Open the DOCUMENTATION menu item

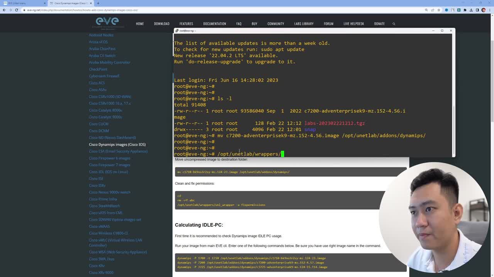[215, 24]
